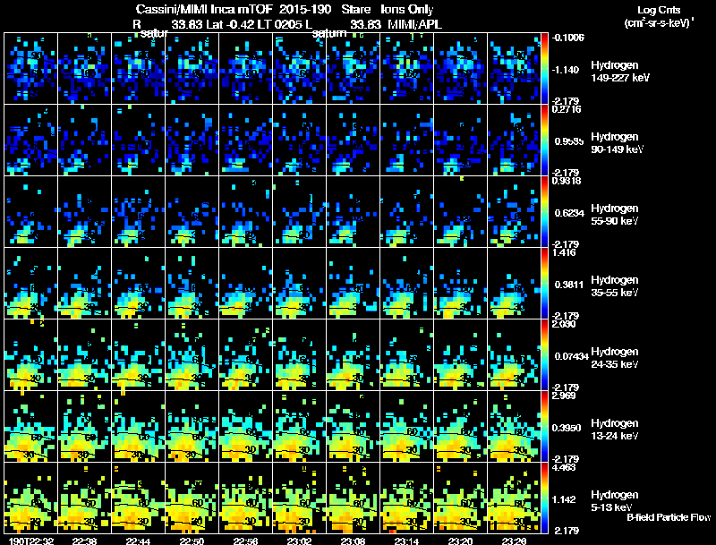
Task: Click the 0.9318 color scale value
Action: pyautogui.click(x=567, y=181)
